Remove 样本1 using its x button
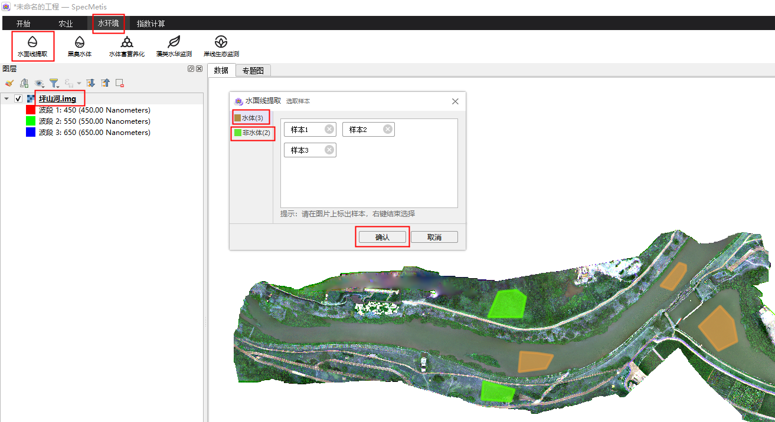 pyautogui.click(x=329, y=130)
